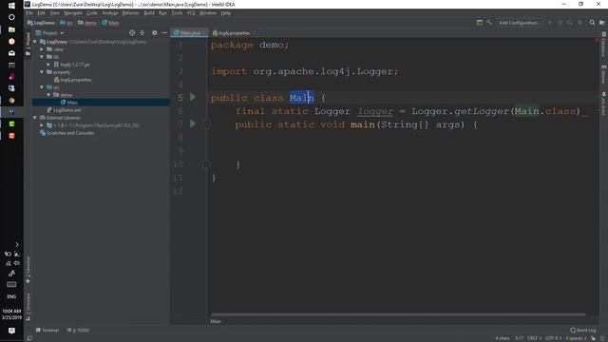The width and height of the screenshot is (608, 342).
Task: Click LogDemo in the navigation breadcrumb
Action: tap(41, 23)
